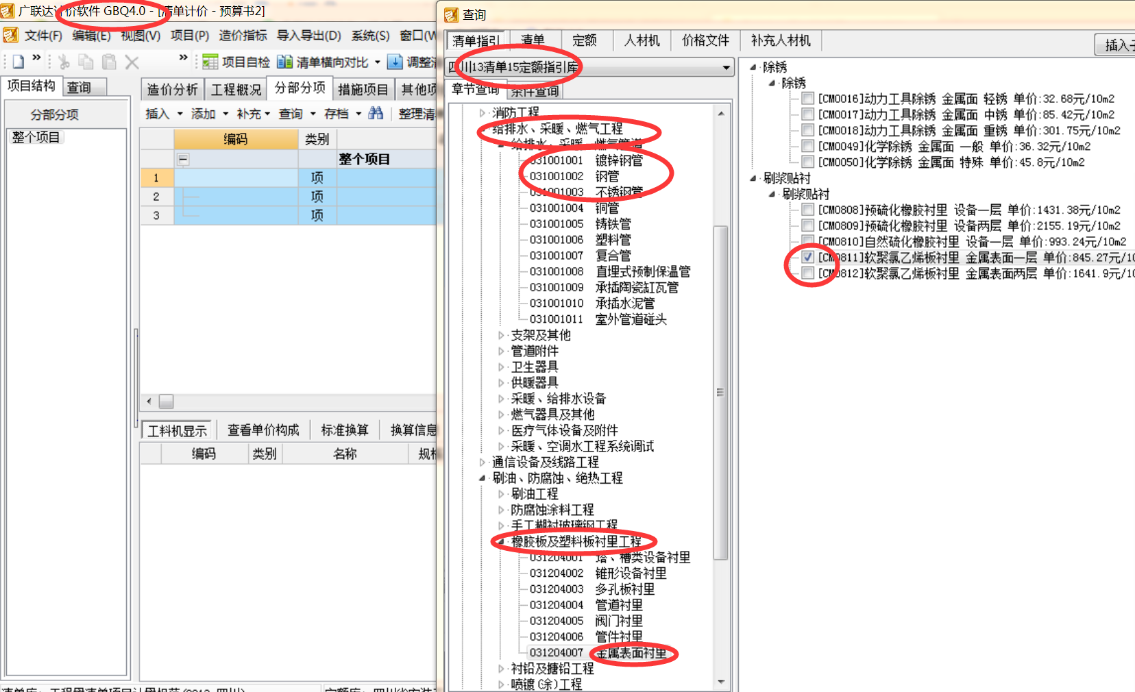The image size is (1135, 692).
Task: Expand the 支架及其他 tree node
Action: pos(502,335)
